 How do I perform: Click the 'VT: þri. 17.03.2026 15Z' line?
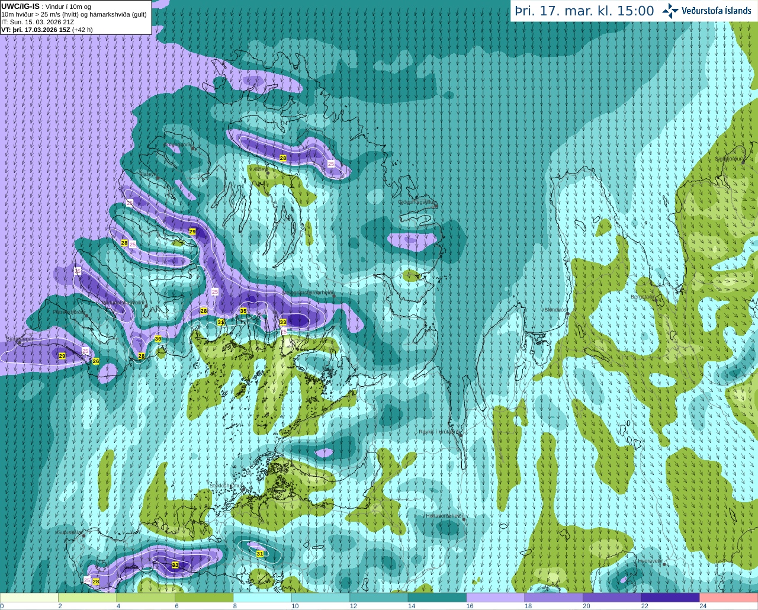pyautogui.click(x=36, y=29)
